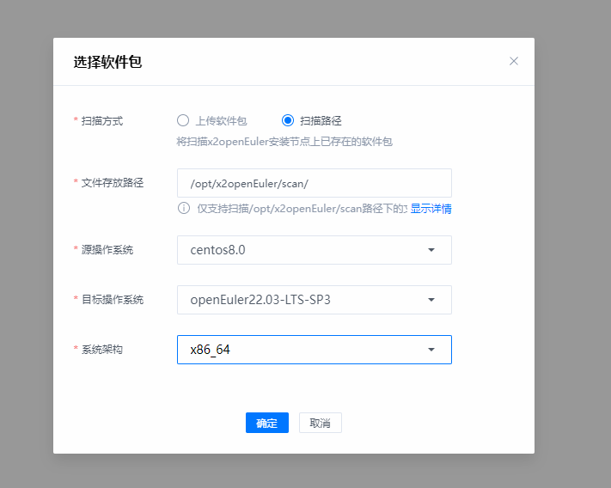Viewport: 611px width, 488px height.
Task: Click the x86_64 value in 系统架构 box
Action: point(210,350)
